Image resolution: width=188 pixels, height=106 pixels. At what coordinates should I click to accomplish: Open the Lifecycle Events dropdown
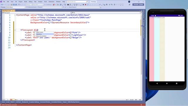point(32,7)
